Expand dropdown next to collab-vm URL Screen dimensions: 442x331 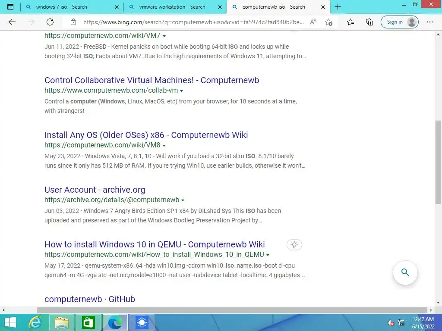[182, 91]
